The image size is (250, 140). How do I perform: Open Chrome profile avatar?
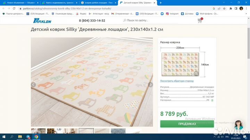pyautogui.click(x=241, y=8)
